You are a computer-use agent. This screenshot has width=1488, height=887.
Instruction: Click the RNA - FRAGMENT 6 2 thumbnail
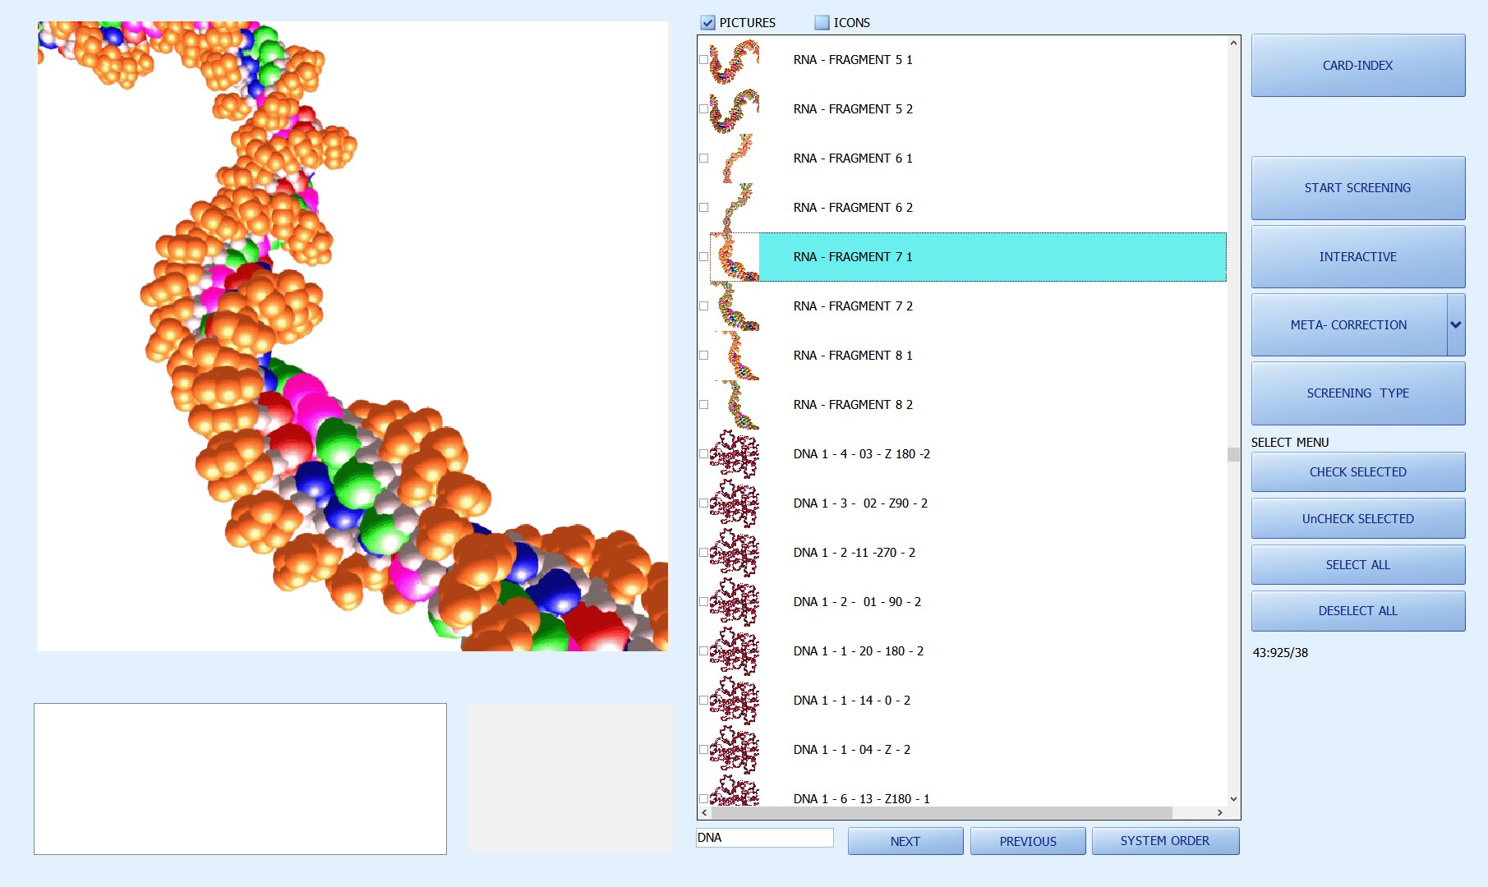[735, 208]
